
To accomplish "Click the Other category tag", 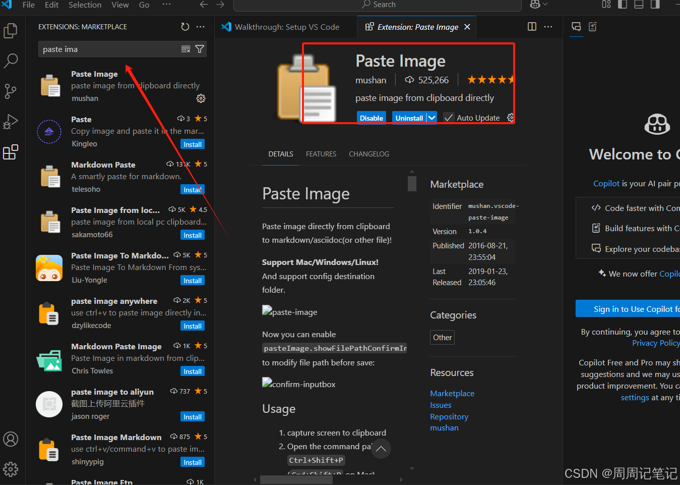I will [442, 337].
